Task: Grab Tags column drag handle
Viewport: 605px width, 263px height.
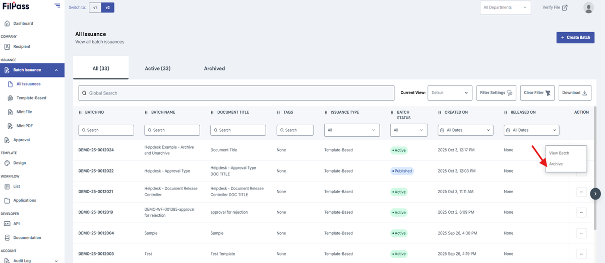Action: (278, 113)
